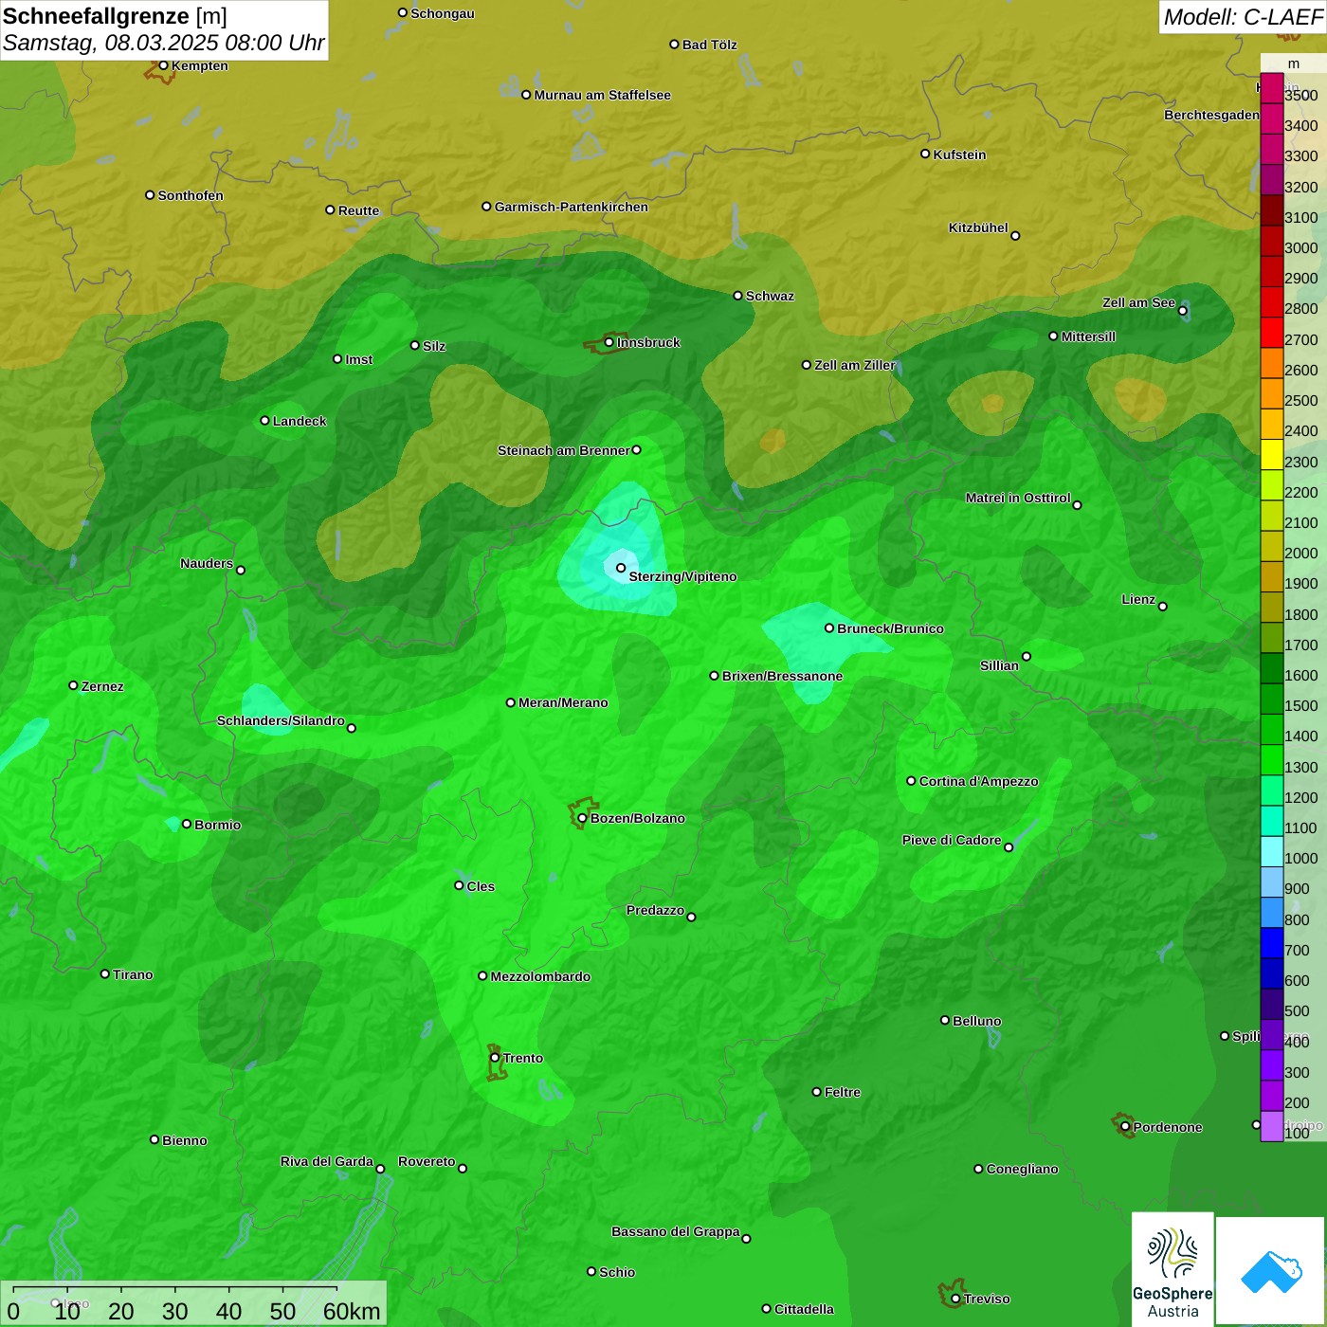
Task: Click the 'Cles' label
Action: [481, 886]
